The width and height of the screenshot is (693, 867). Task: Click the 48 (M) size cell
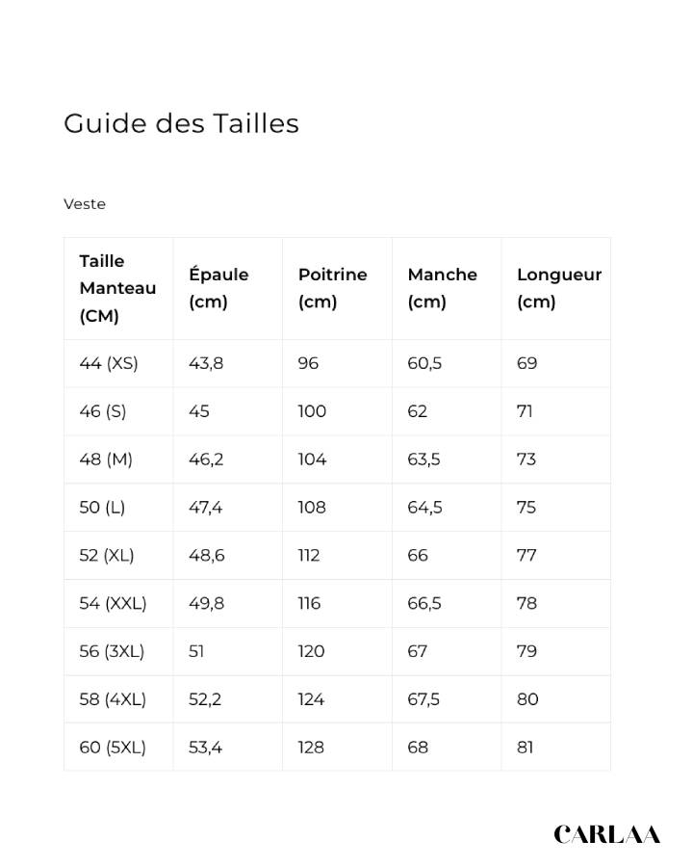(106, 460)
